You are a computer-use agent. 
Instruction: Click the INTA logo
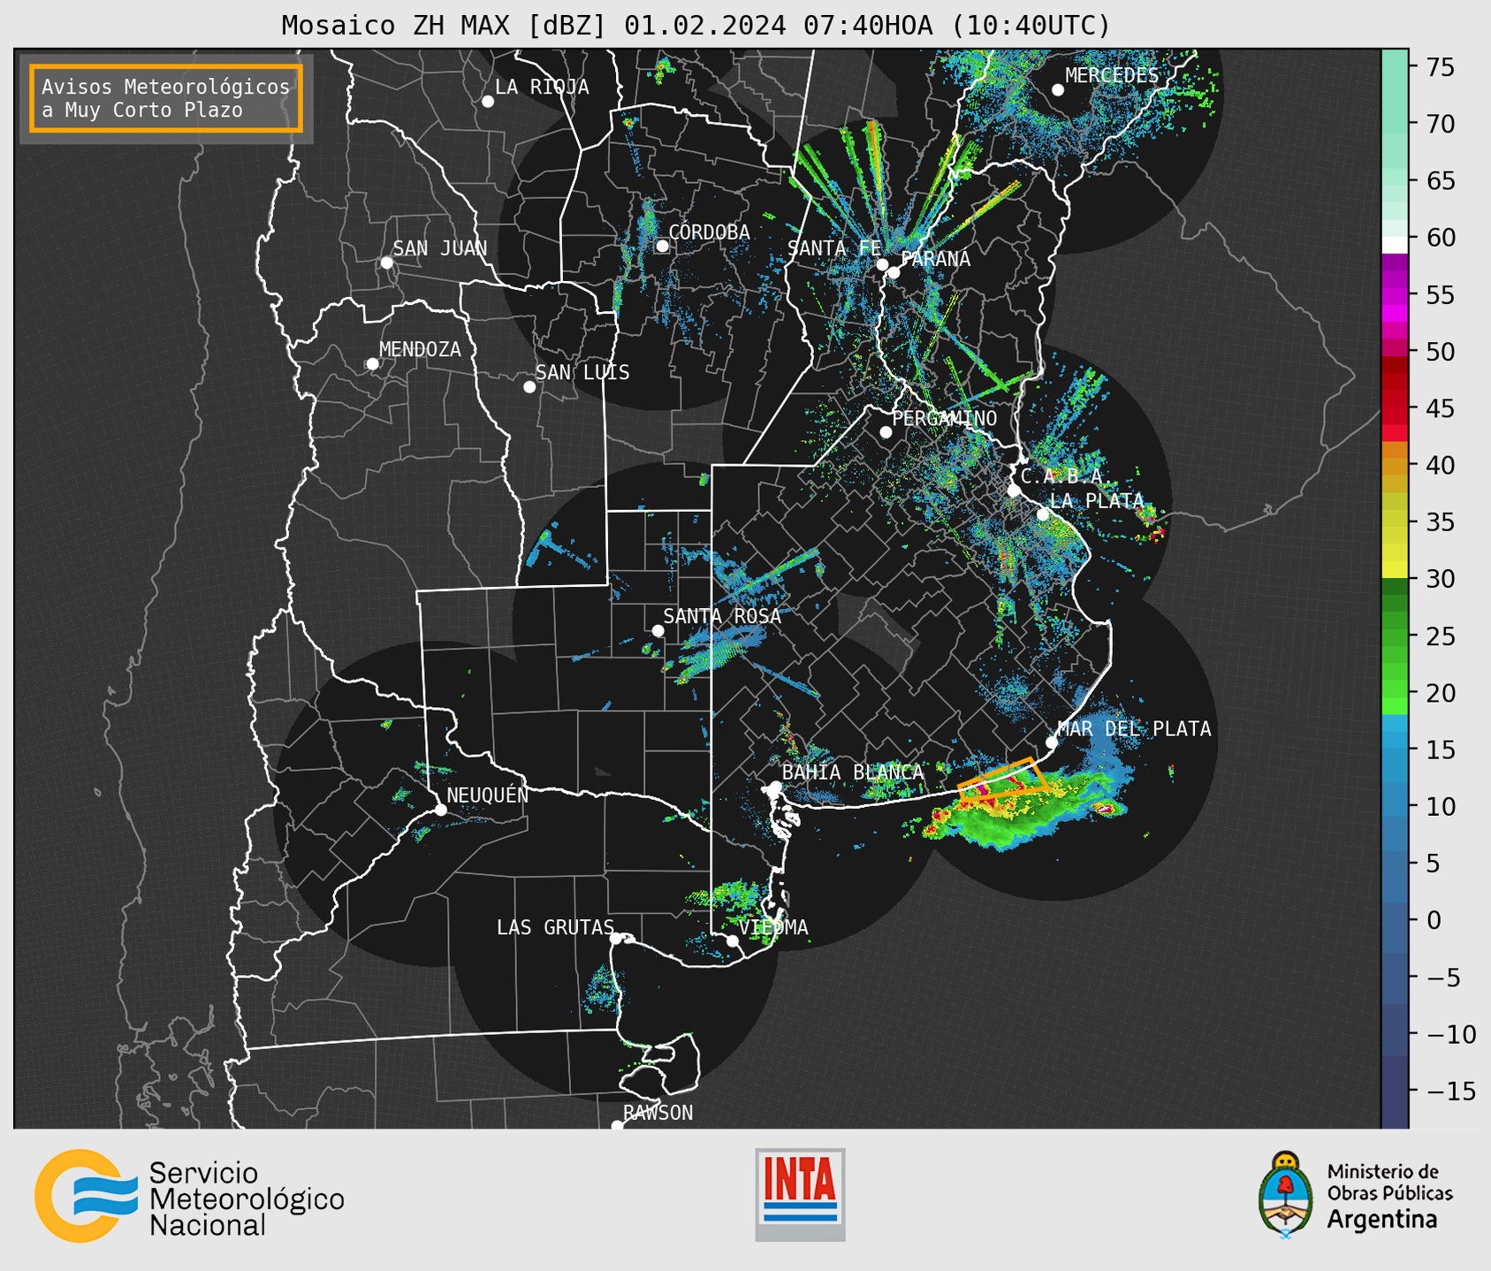click(800, 1194)
